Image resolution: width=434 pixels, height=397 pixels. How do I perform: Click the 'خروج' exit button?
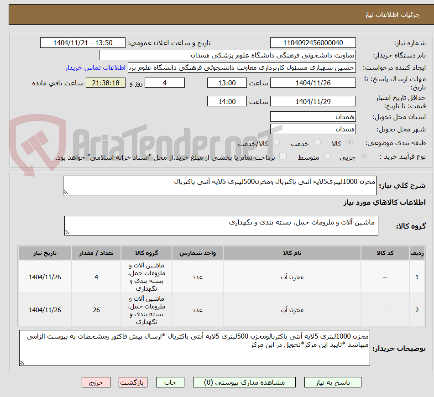96,382
